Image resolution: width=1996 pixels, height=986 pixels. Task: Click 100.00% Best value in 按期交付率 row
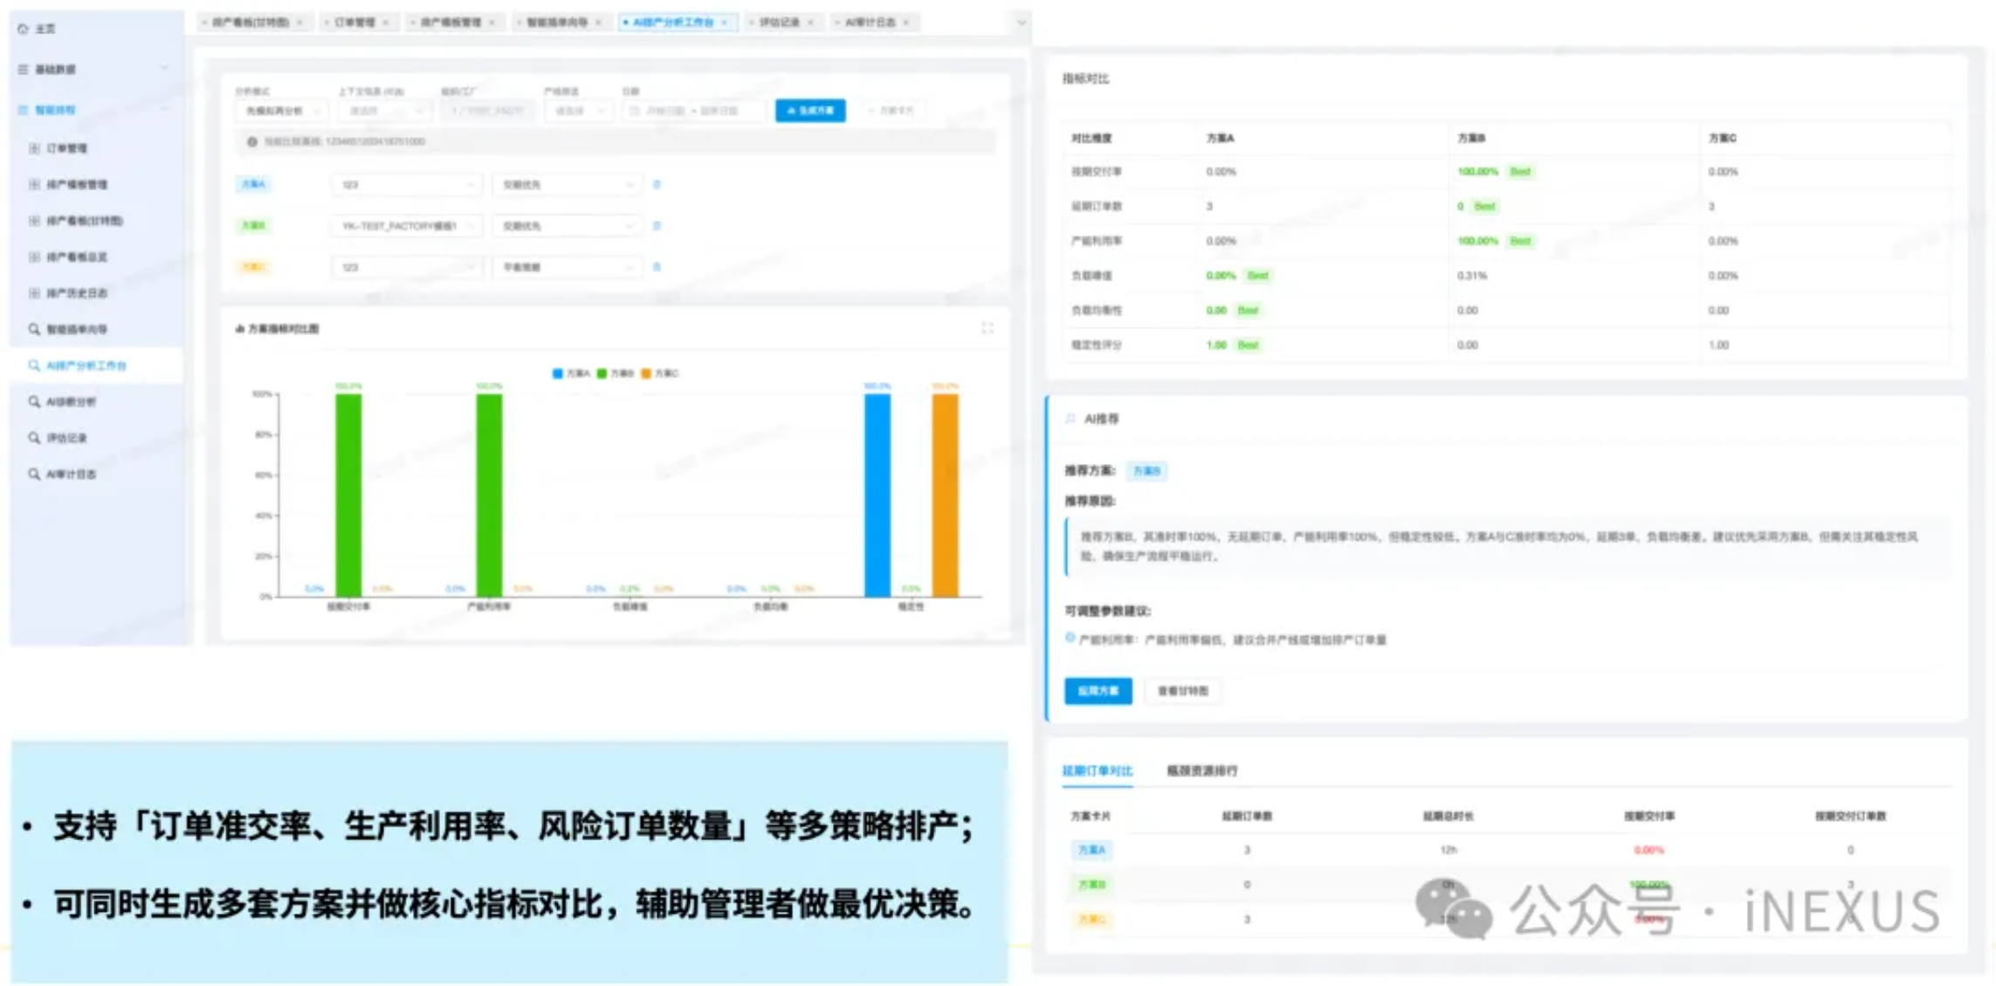click(x=1496, y=172)
